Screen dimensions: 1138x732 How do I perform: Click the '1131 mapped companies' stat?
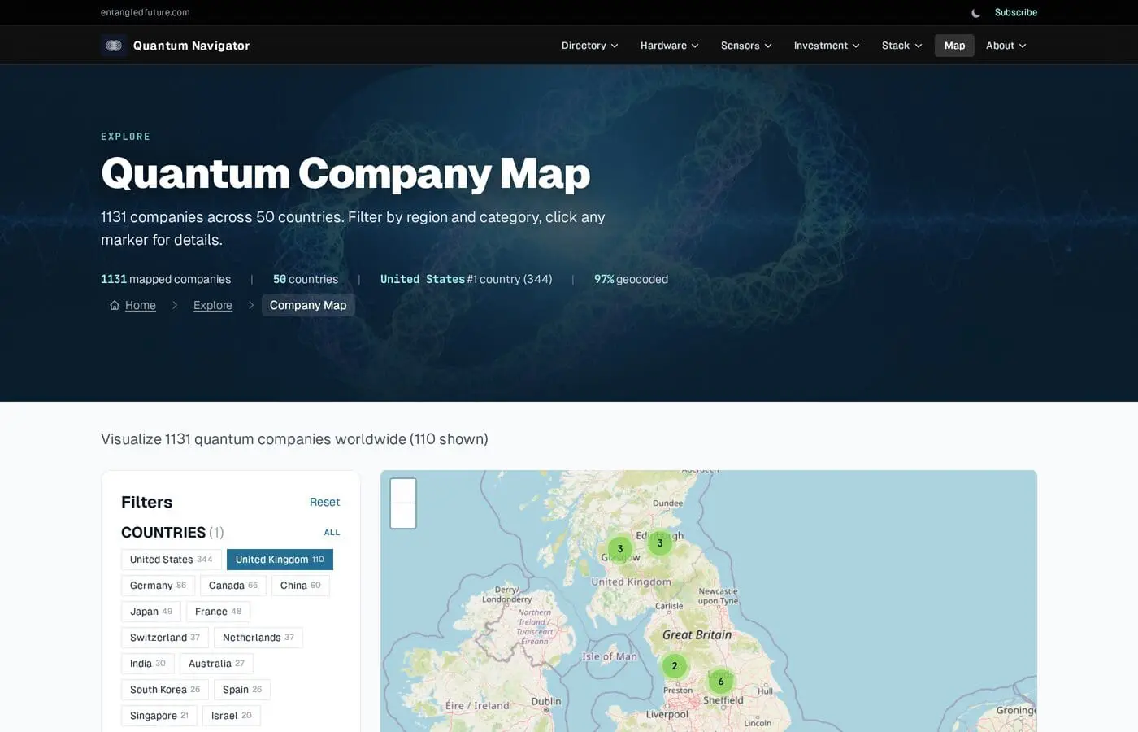point(166,279)
